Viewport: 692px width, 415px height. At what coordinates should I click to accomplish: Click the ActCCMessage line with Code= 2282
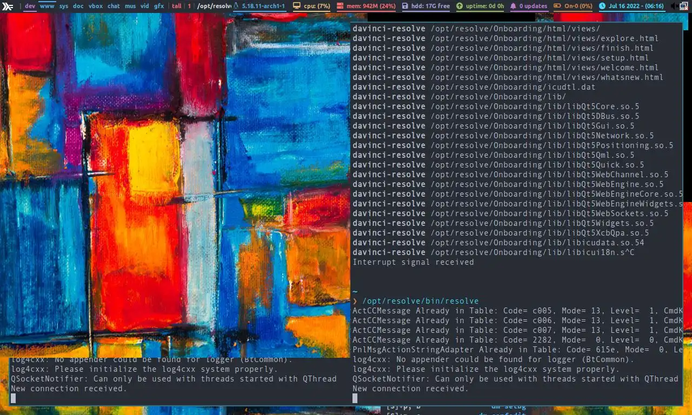tap(517, 340)
